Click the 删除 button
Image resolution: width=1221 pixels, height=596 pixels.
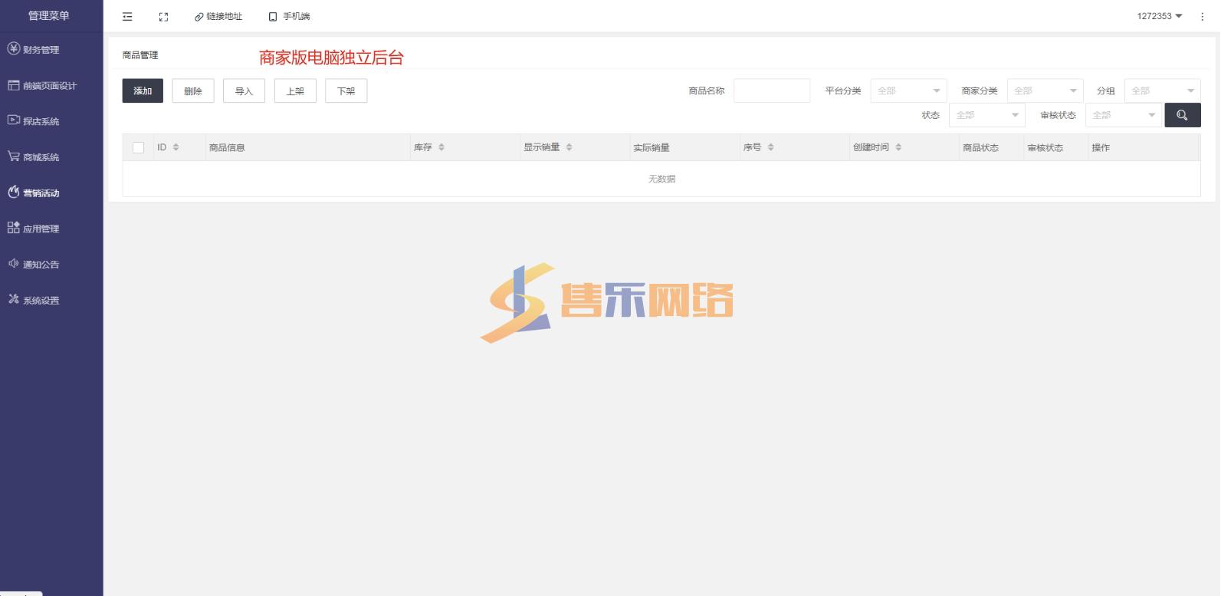coord(193,91)
